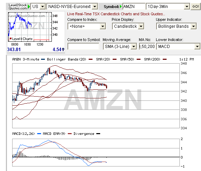Click the SMA(200) legend label
201x171 pixels.
(152, 59)
